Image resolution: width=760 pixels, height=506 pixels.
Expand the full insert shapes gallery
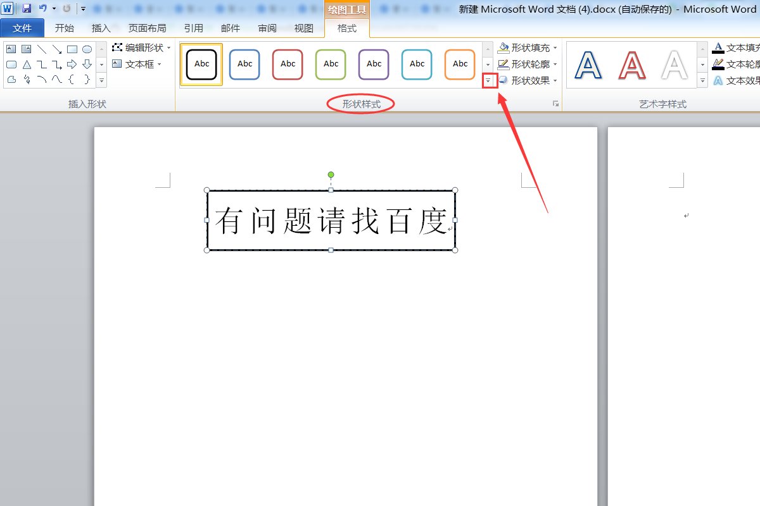point(101,80)
